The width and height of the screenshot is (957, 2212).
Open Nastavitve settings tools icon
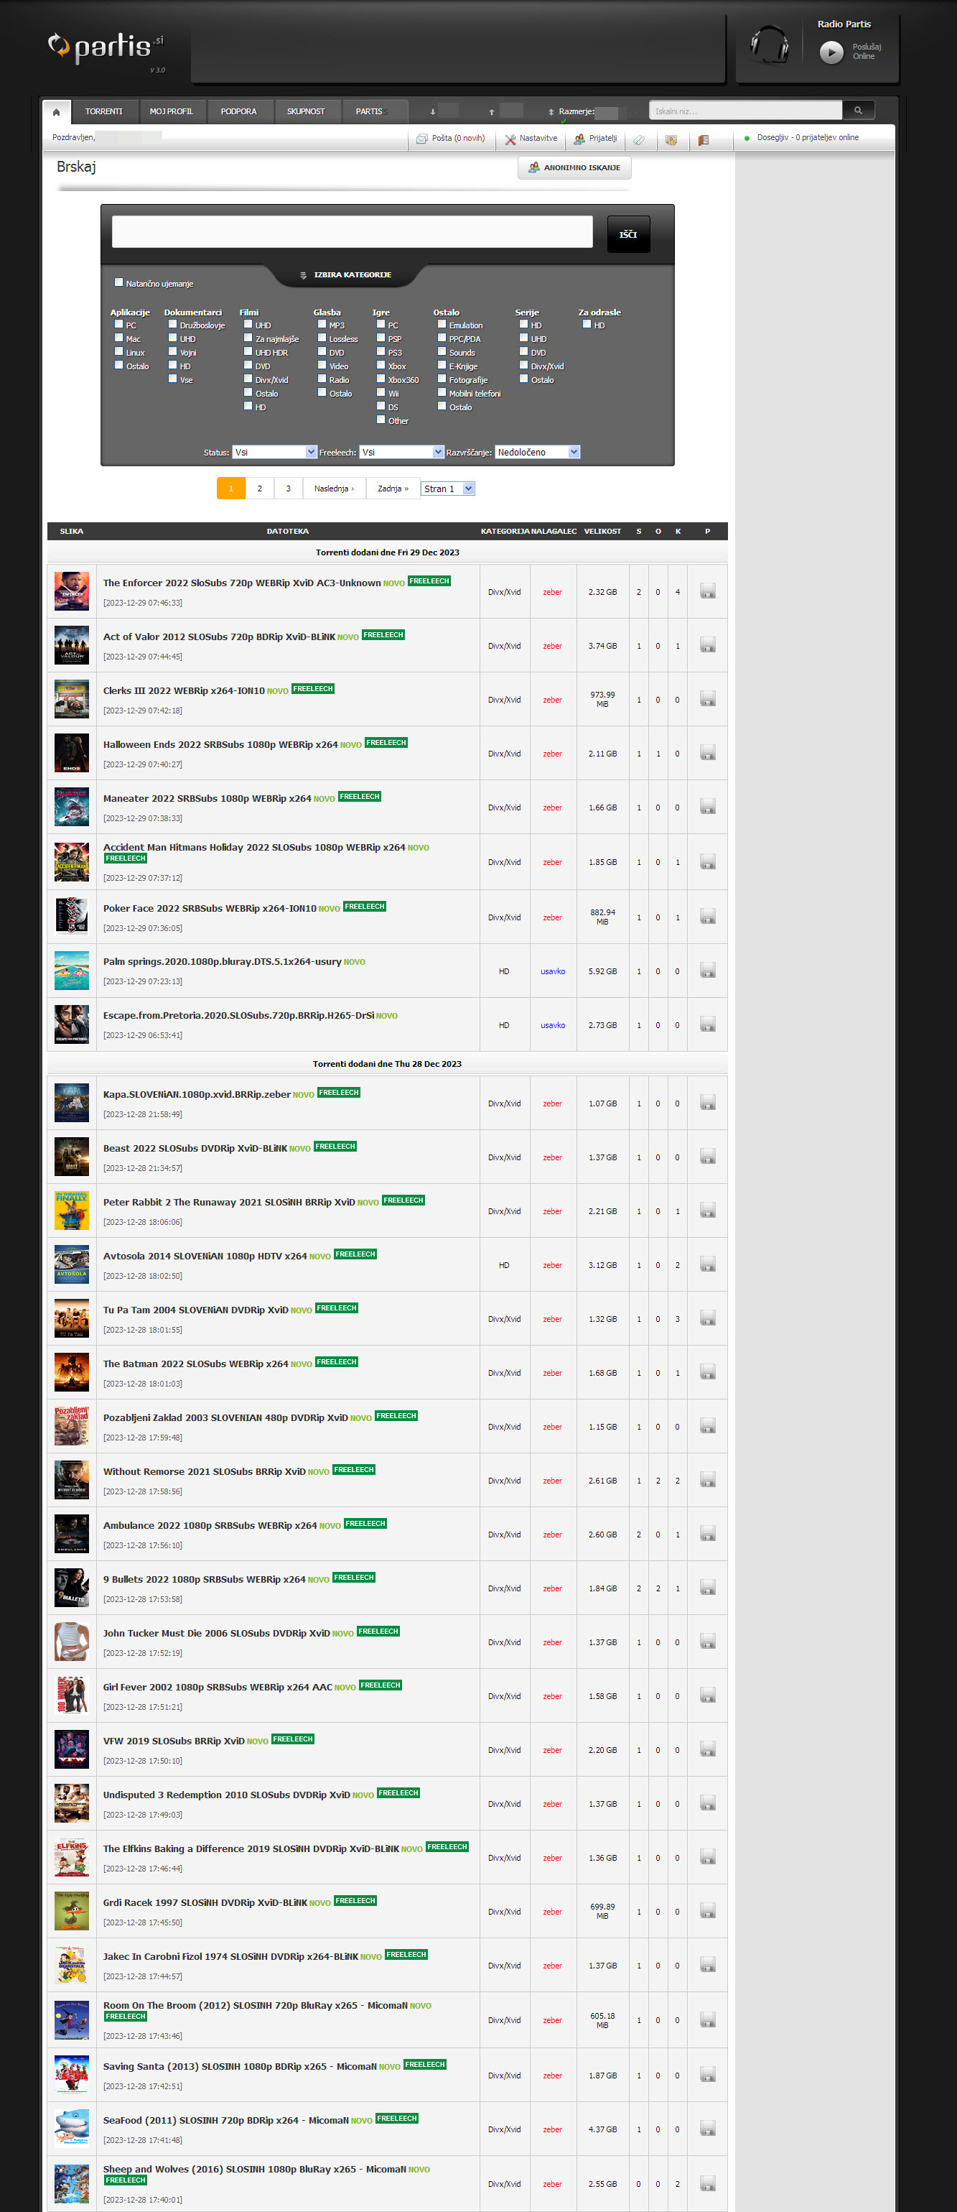pos(510,139)
